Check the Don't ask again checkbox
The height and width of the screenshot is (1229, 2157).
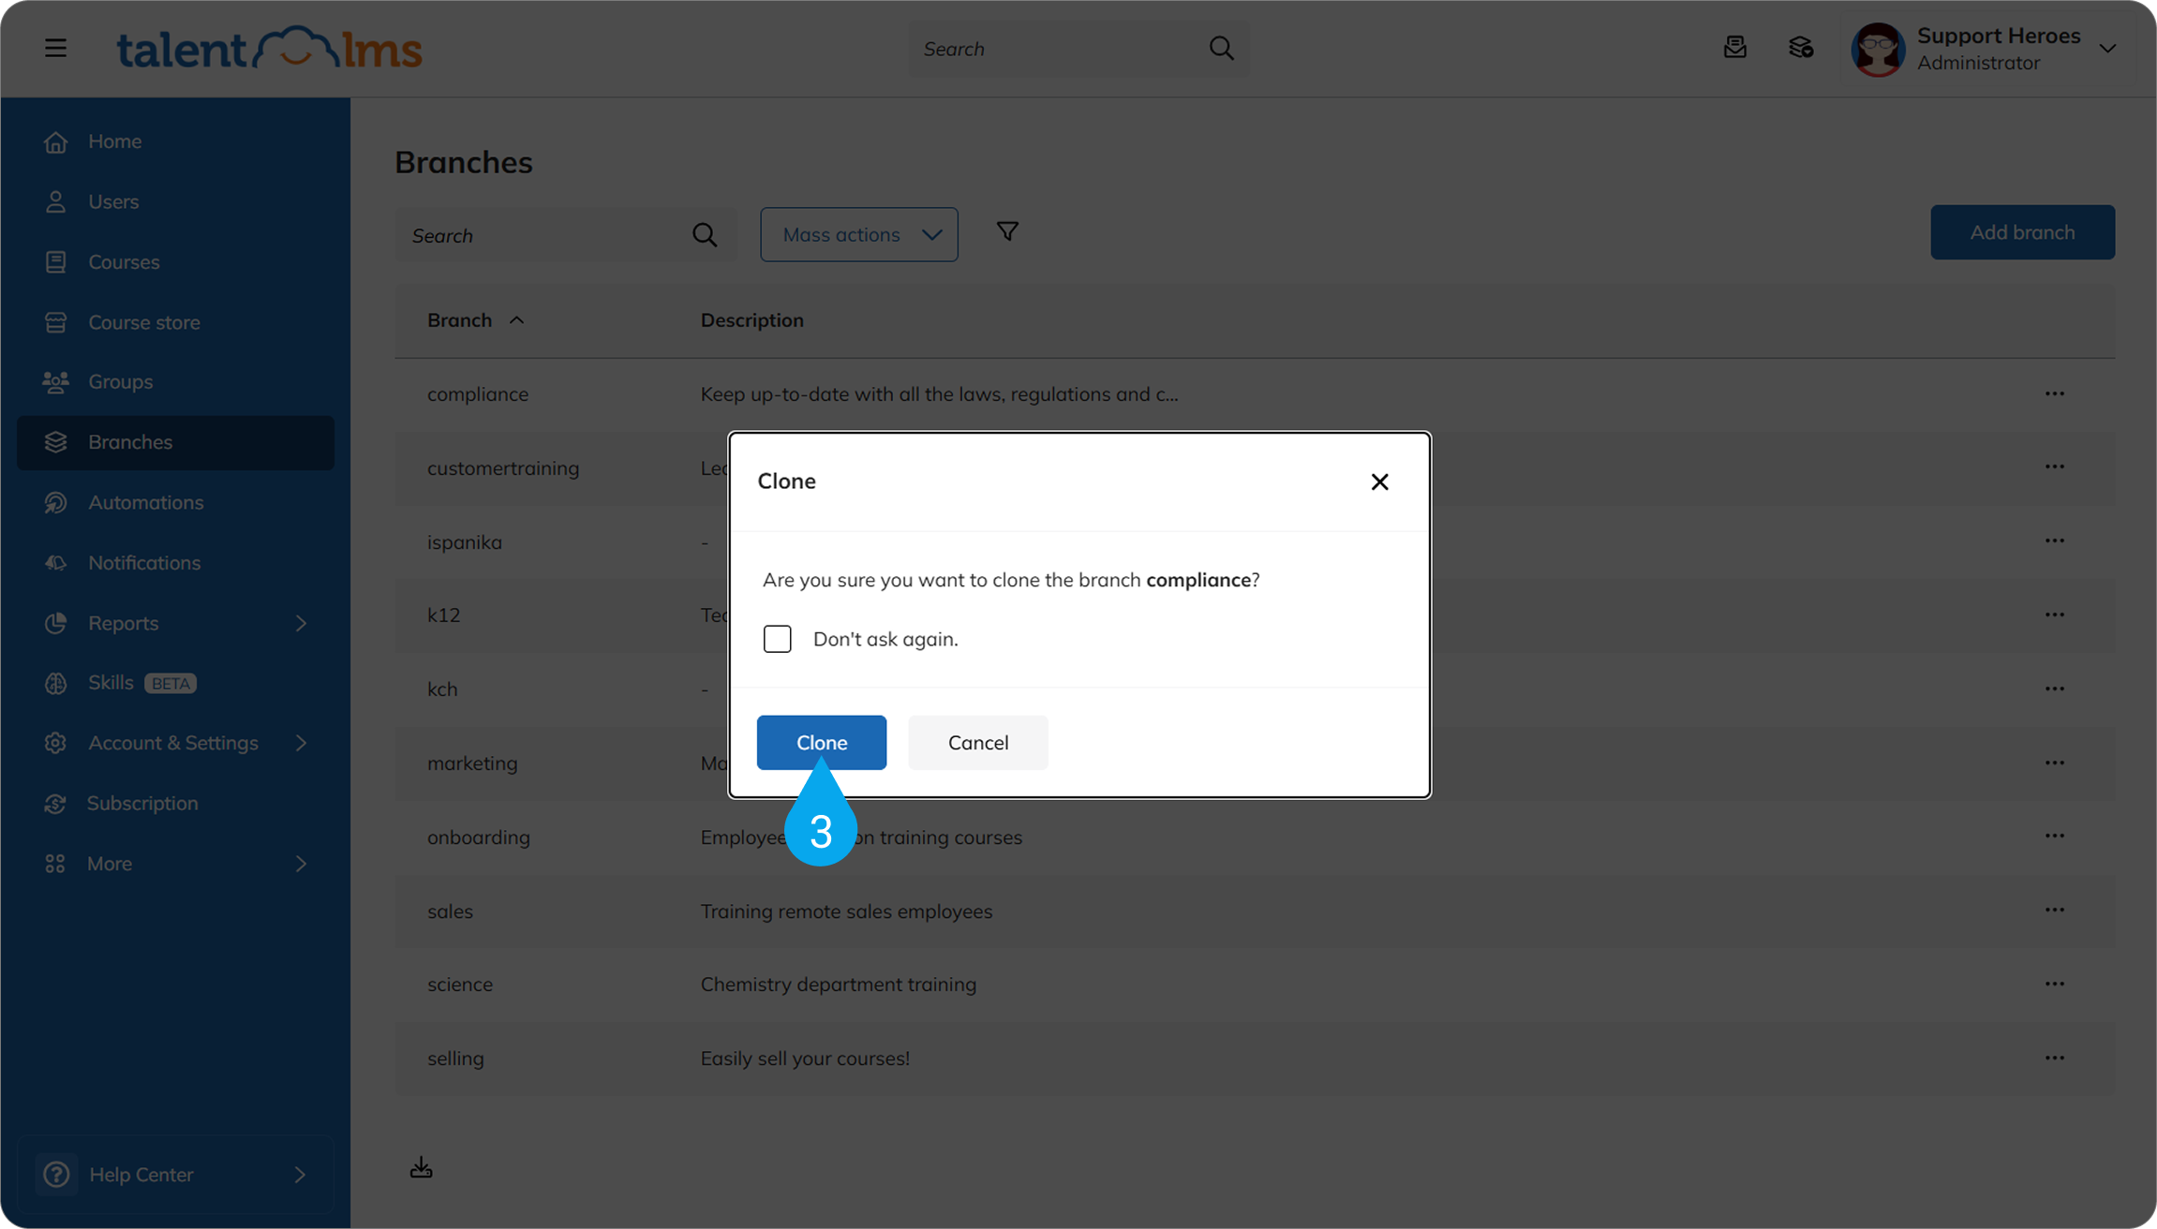pos(777,639)
